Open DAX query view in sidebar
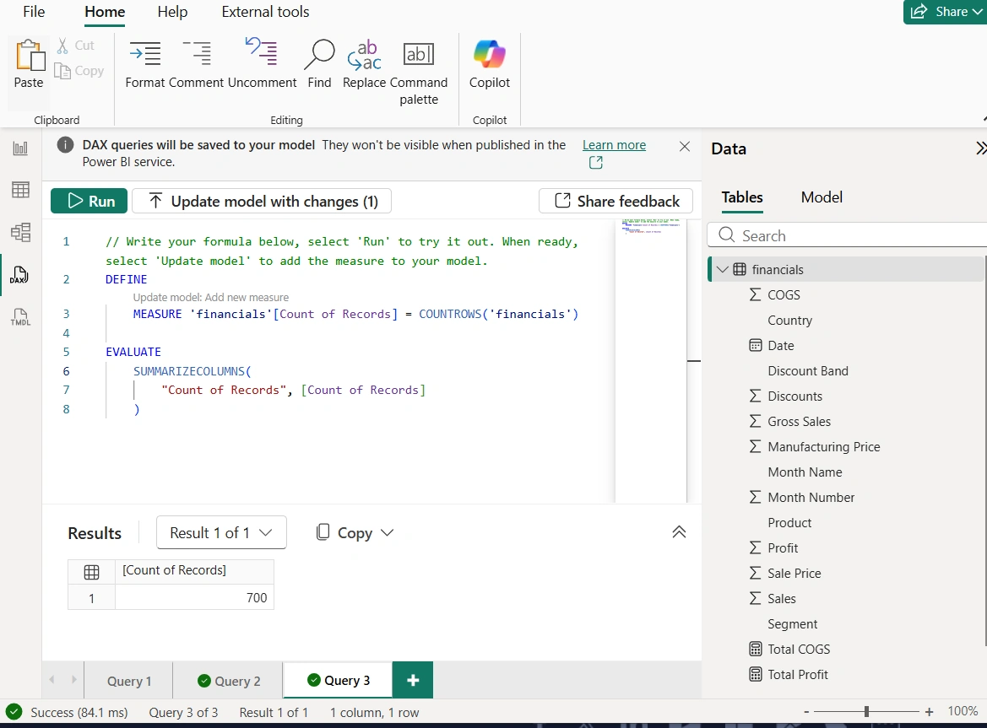987x728 pixels. pyautogui.click(x=20, y=275)
